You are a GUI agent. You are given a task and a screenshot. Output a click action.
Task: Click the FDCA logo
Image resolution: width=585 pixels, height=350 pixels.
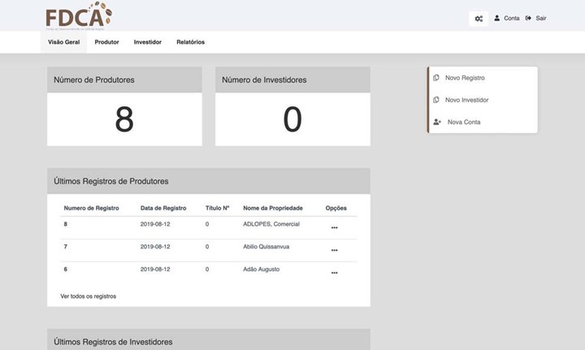click(x=79, y=15)
